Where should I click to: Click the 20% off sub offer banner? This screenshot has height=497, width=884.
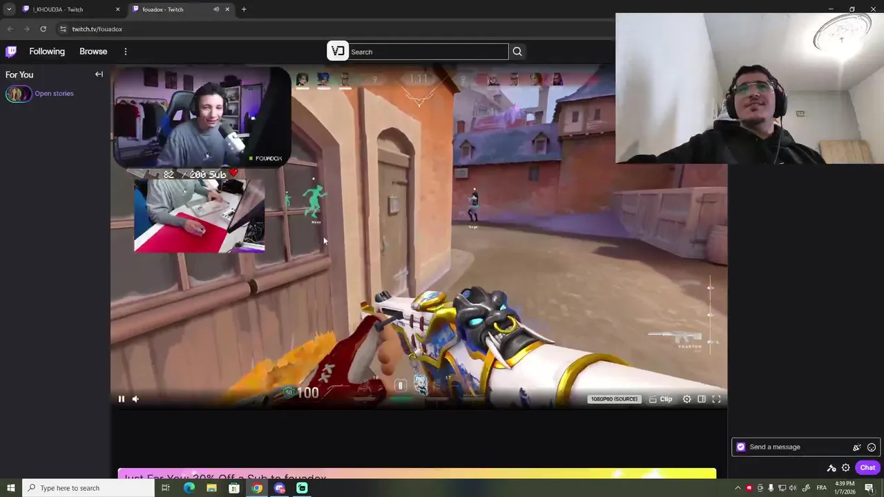click(x=417, y=474)
